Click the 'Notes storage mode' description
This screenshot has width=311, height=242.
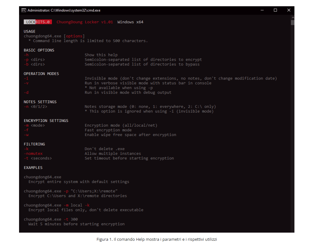150,107
